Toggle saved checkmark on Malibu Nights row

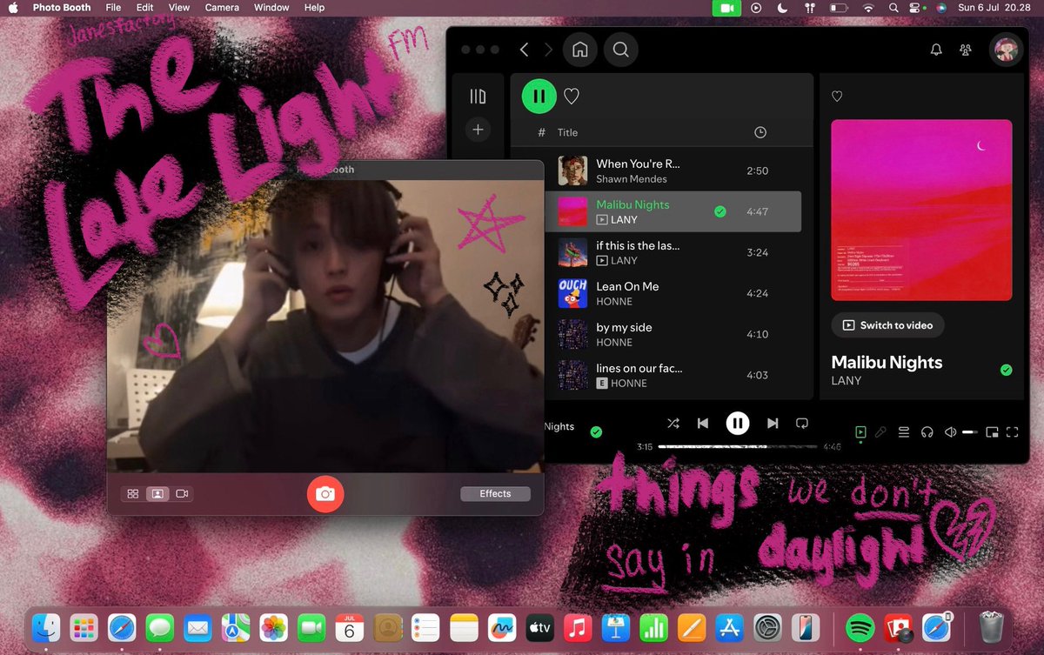(719, 211)
